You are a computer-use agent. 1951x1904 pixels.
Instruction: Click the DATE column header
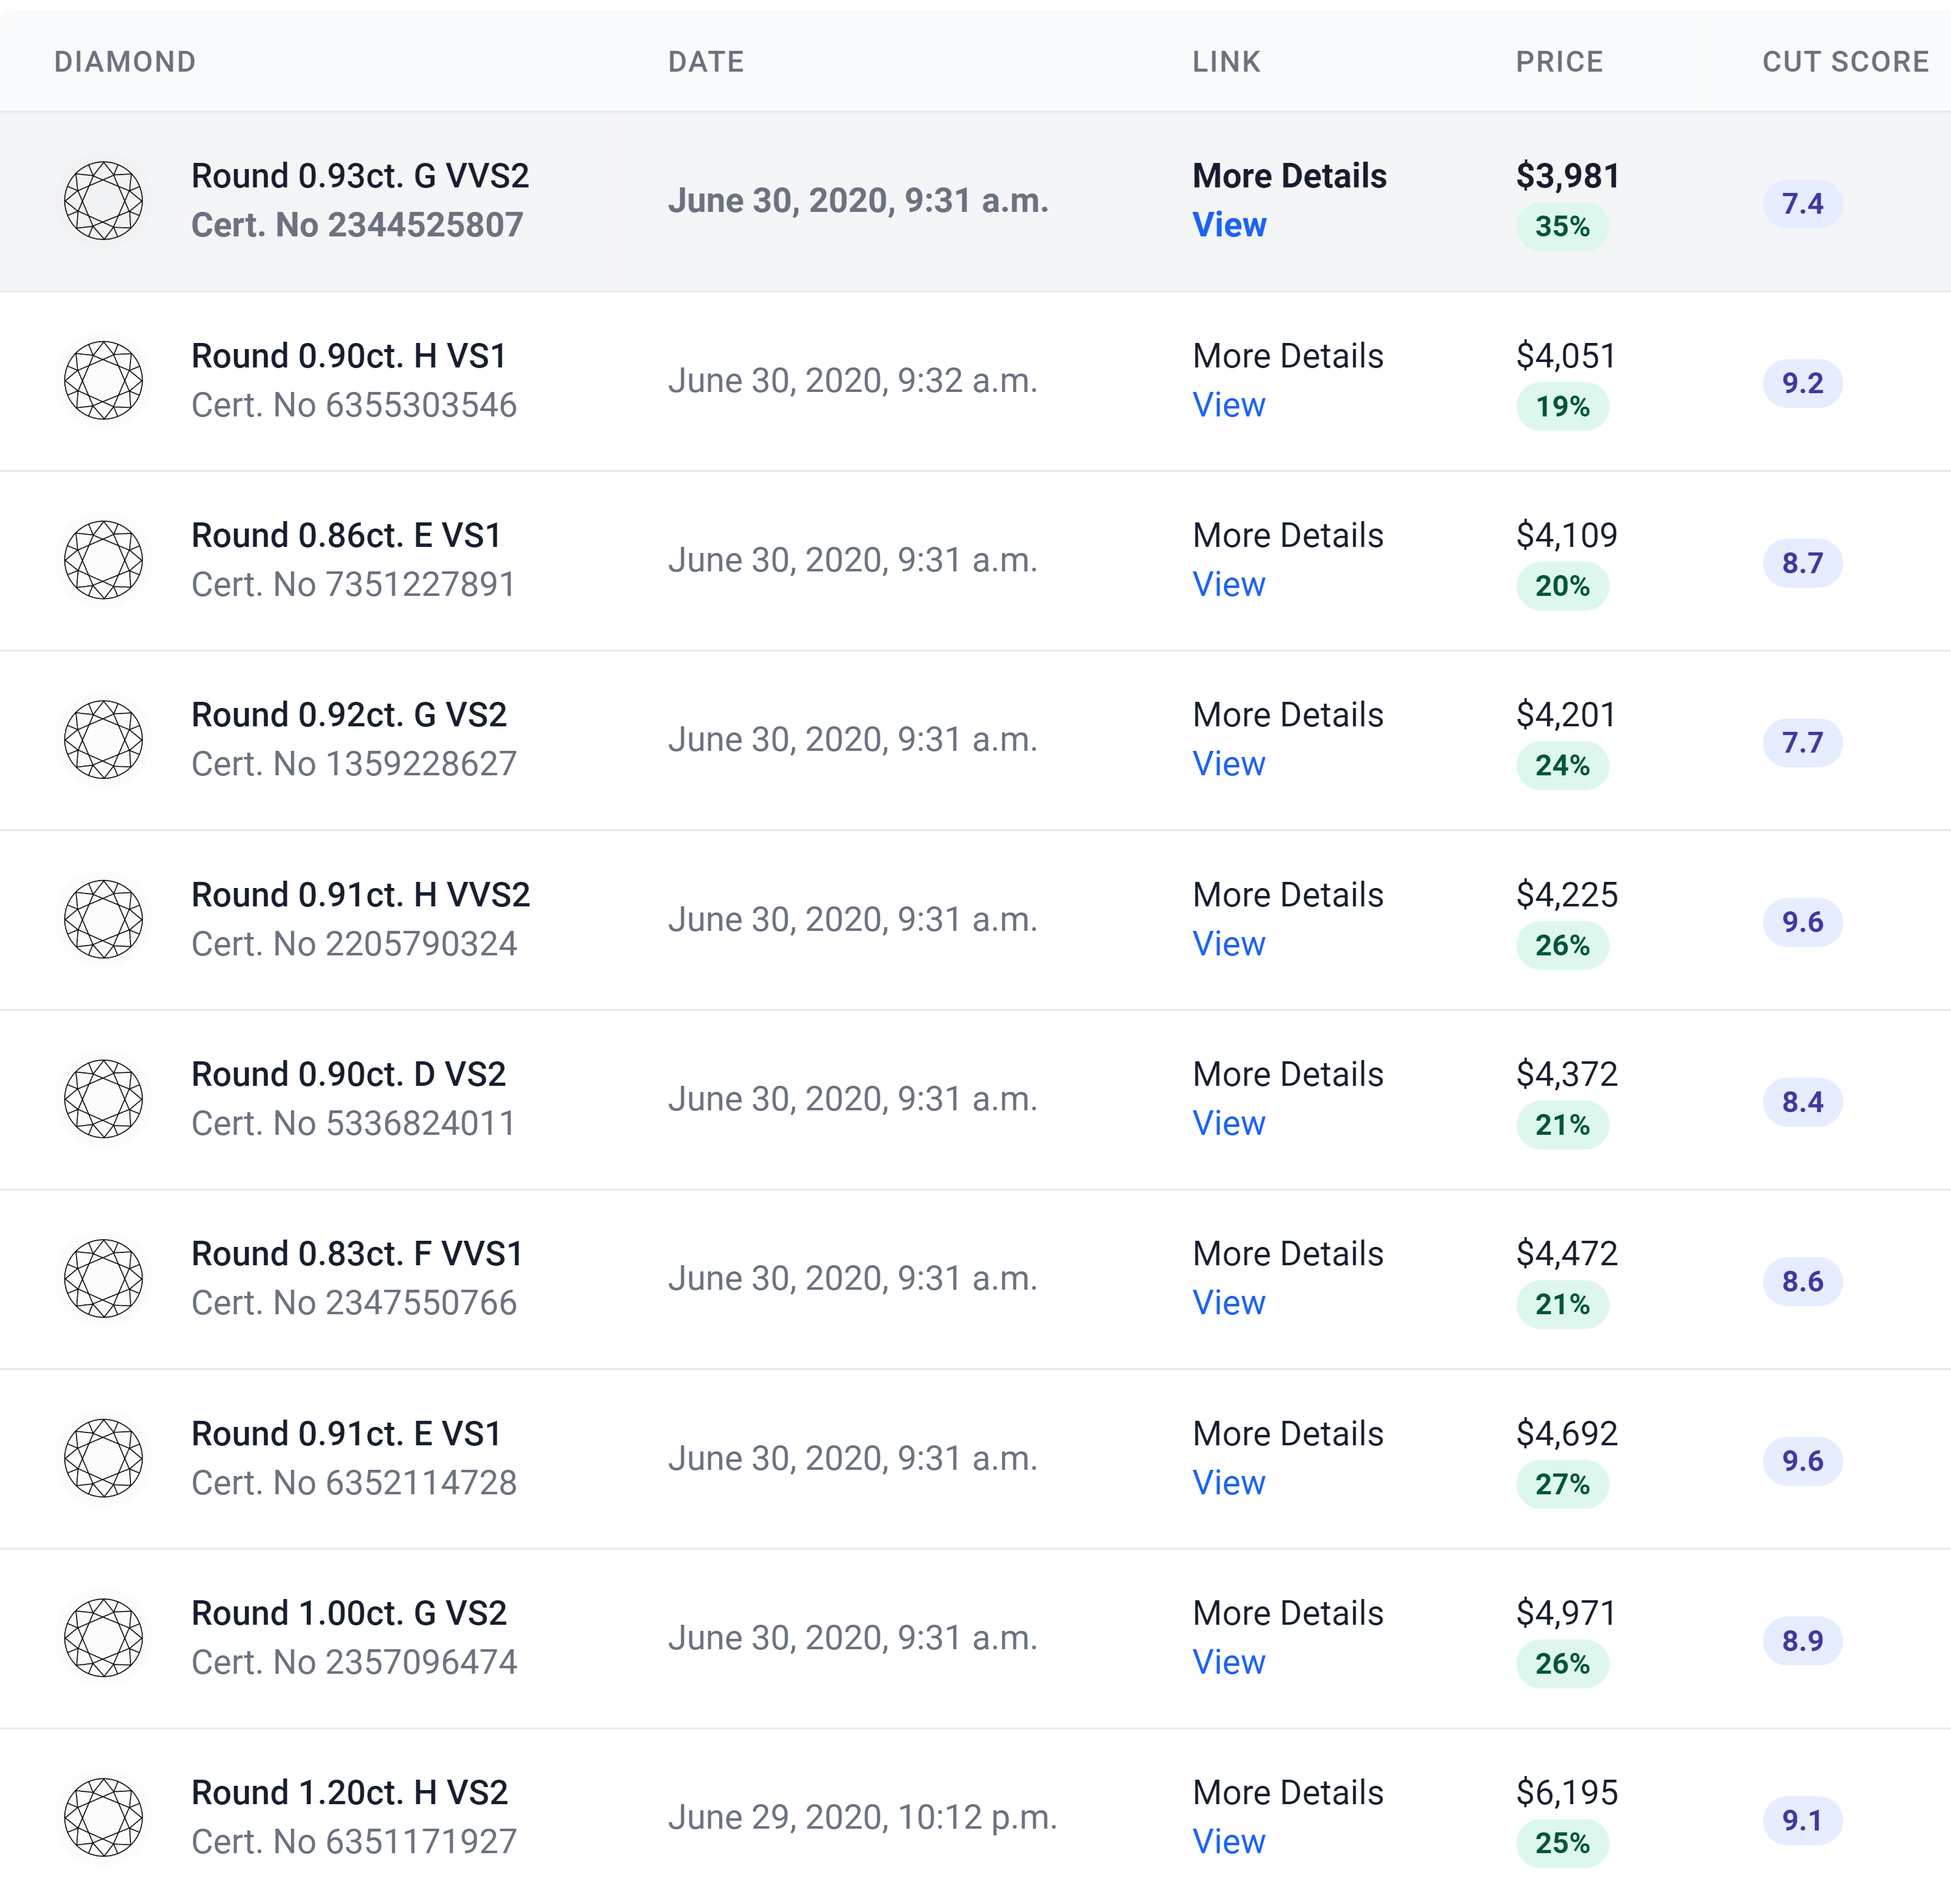pos(706,62)
